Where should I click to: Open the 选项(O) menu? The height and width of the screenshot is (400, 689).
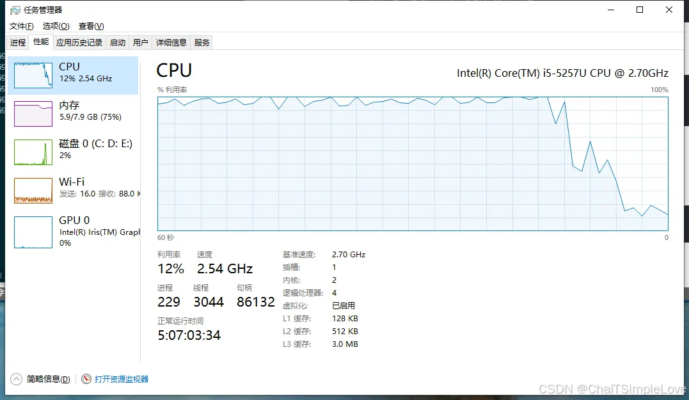pyautogui.click(x=56, y=26)
